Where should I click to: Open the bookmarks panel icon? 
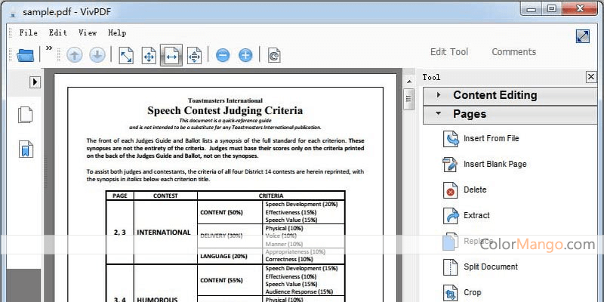[26, 149]
